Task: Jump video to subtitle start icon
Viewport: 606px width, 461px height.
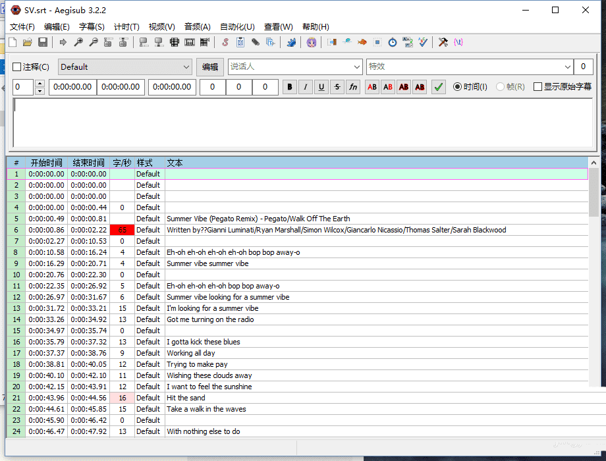Action: [x=108, y=42]
